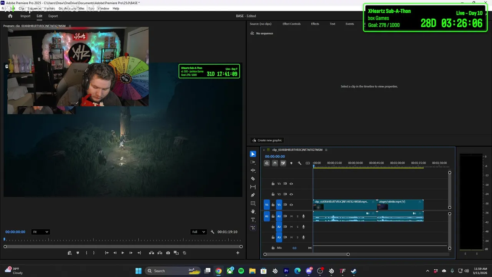Switch to the Text tab
The width and height of the screenshot is (492, 277).
point(332,24)
